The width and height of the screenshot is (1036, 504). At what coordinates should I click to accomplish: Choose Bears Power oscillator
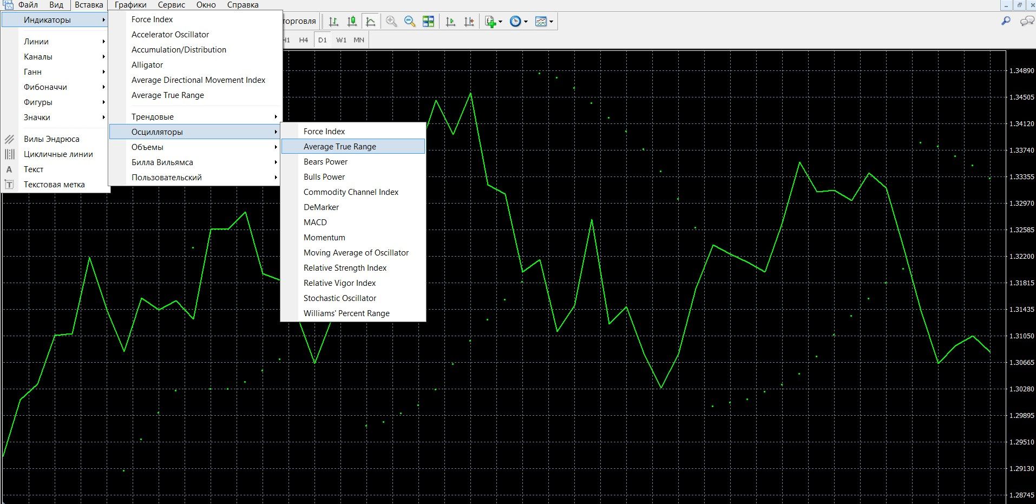353,162
